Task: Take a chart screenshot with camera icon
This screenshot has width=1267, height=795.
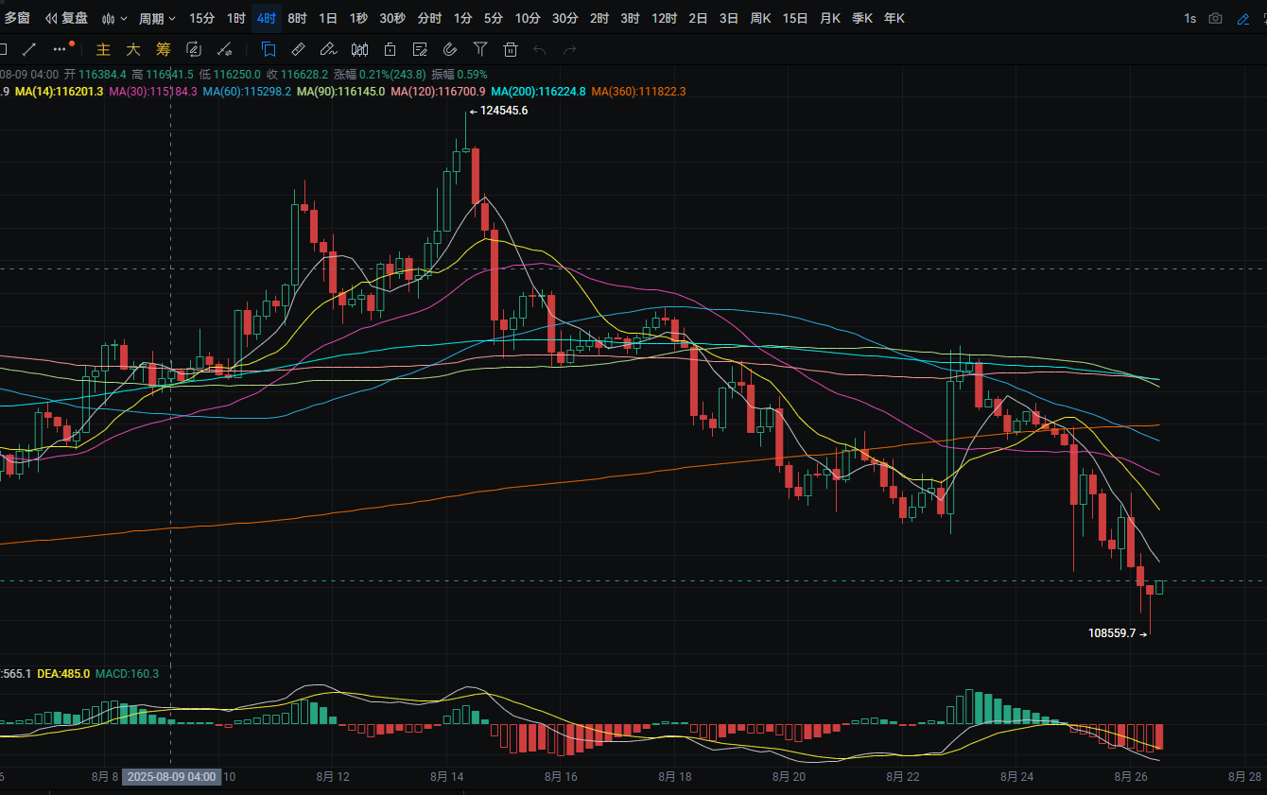Action: tap(1216, 18)
